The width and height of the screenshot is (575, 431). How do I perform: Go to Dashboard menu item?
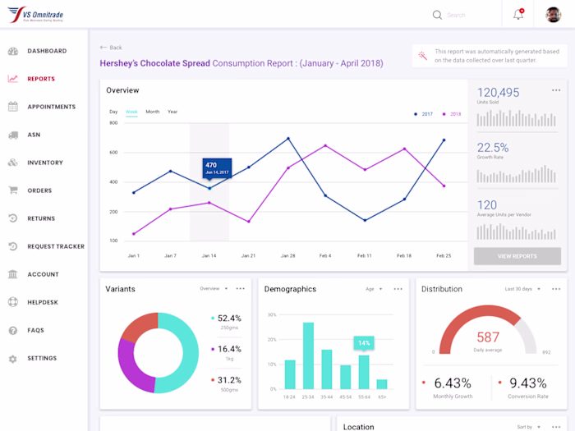point(47,51)
